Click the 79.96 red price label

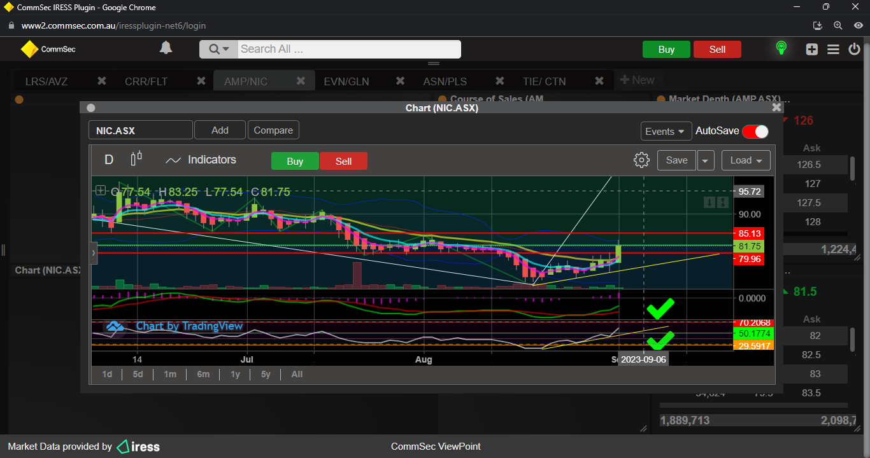pos(750,259)
